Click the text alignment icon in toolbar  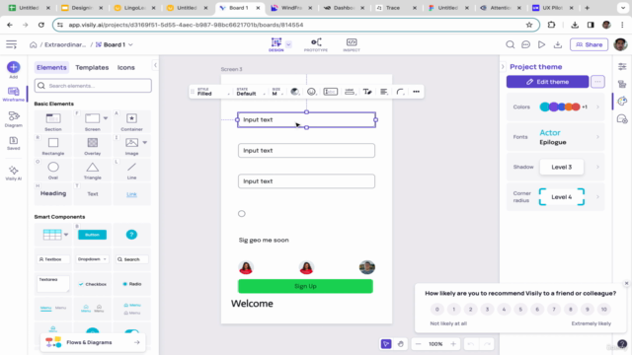coord(384,92)
